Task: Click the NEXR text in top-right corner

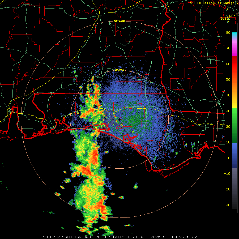Action: [233, 16]
